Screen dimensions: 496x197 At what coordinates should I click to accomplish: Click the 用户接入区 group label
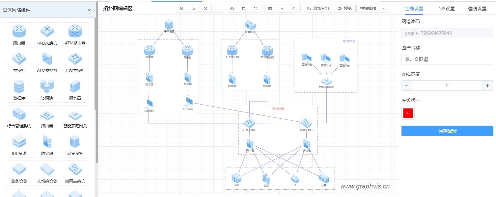click(x=349, y=41)
